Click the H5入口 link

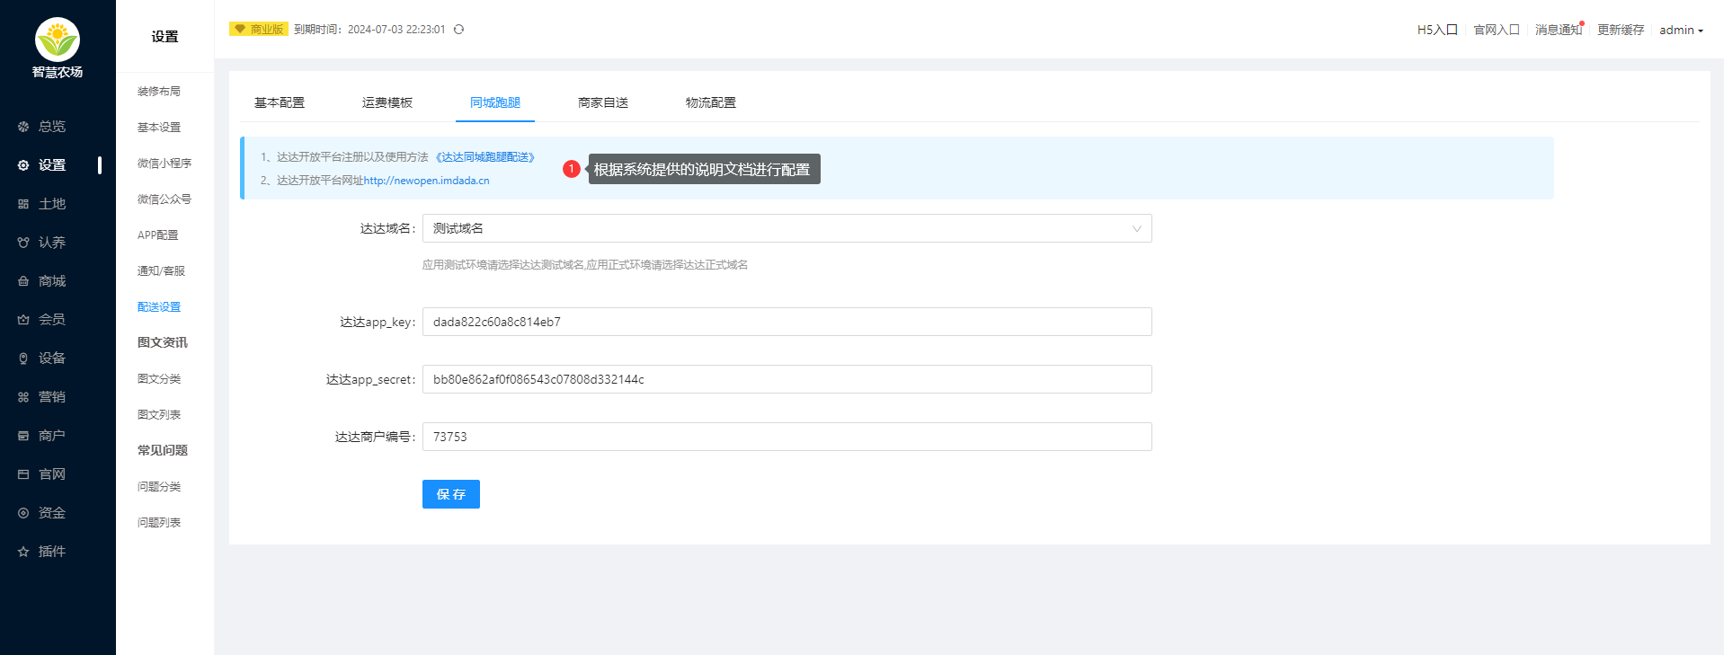click(1437, 30)
